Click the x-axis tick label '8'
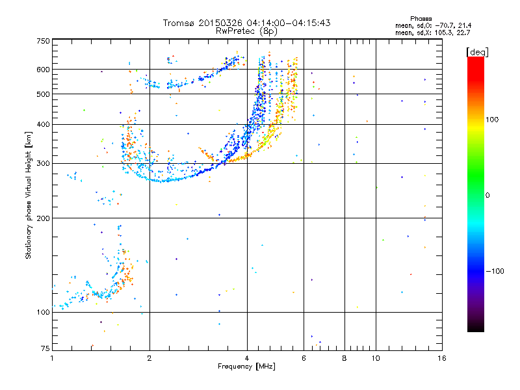 (344, 358)
